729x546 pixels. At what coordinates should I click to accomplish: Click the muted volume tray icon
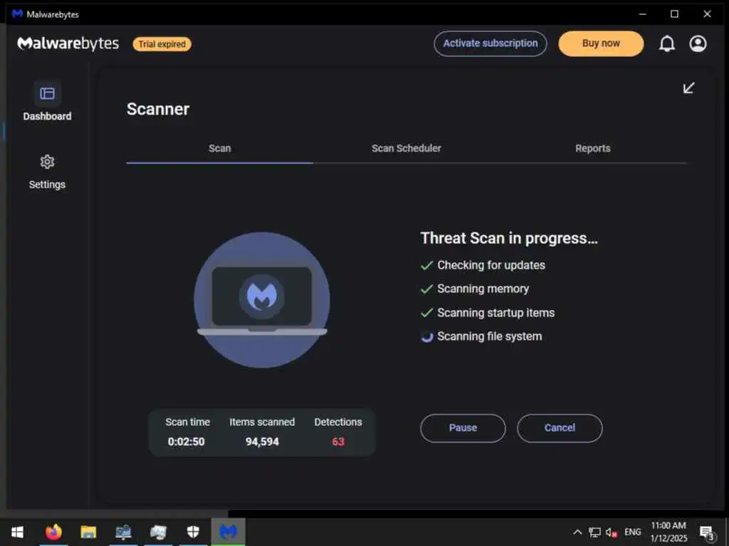(x=611, y=532)
